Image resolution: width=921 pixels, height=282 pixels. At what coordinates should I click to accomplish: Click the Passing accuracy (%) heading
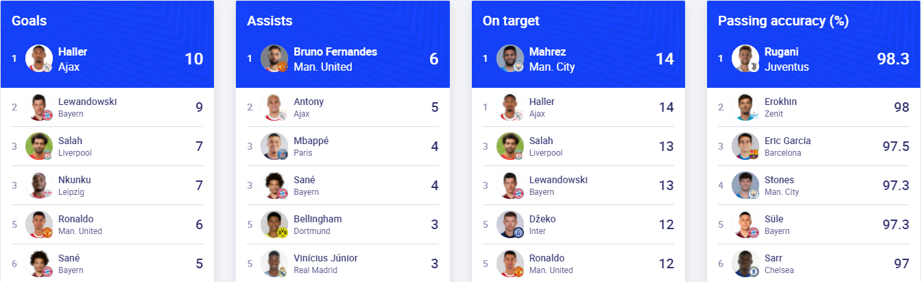click(x=784, y=21)
